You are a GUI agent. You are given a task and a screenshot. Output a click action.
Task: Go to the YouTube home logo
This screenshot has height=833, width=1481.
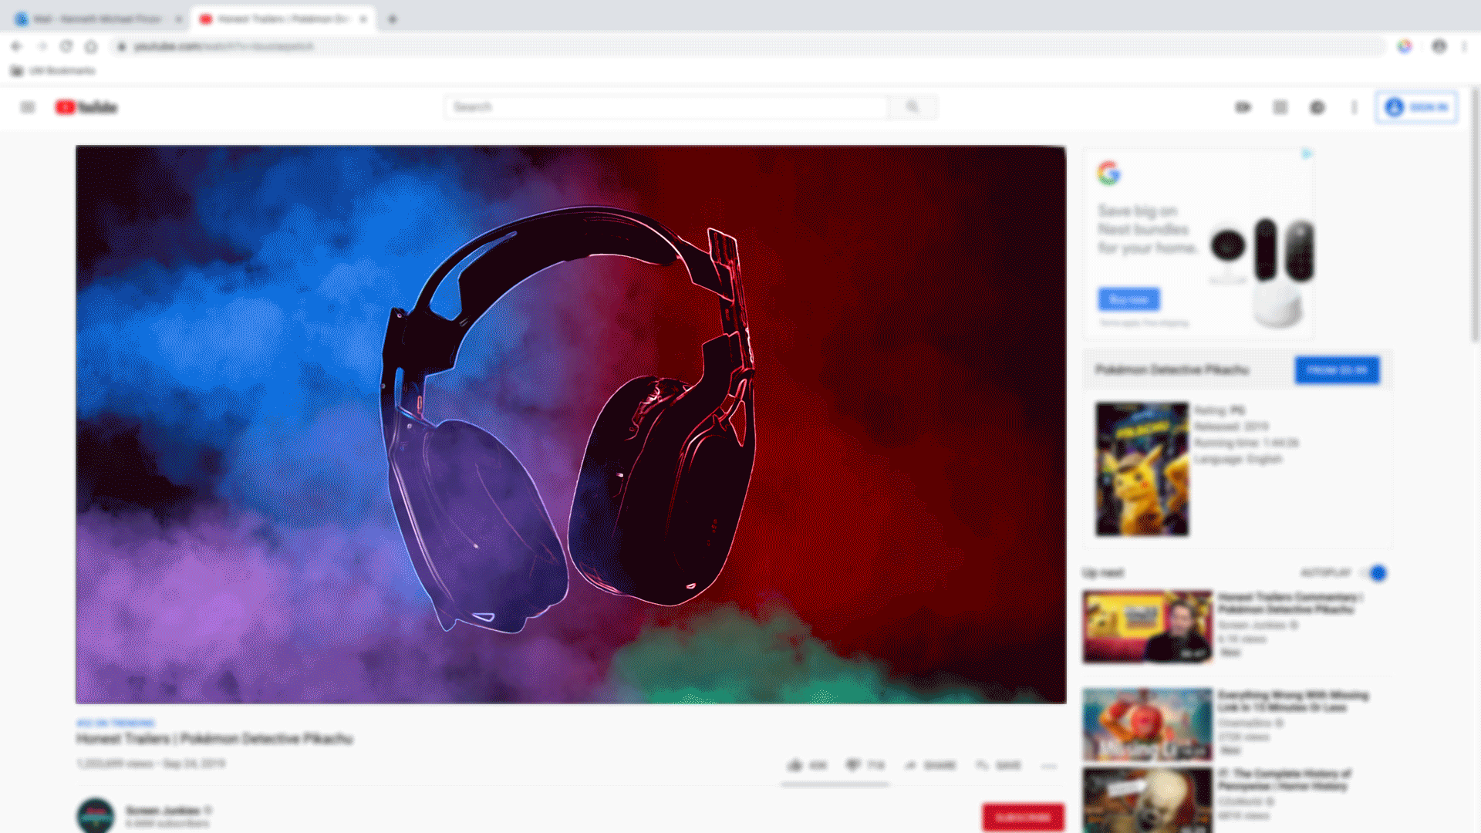click(x=86, y=107)
